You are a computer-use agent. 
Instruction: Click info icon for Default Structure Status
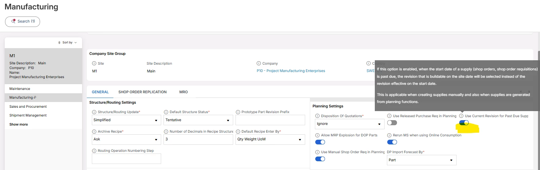(x=166, y=112)
